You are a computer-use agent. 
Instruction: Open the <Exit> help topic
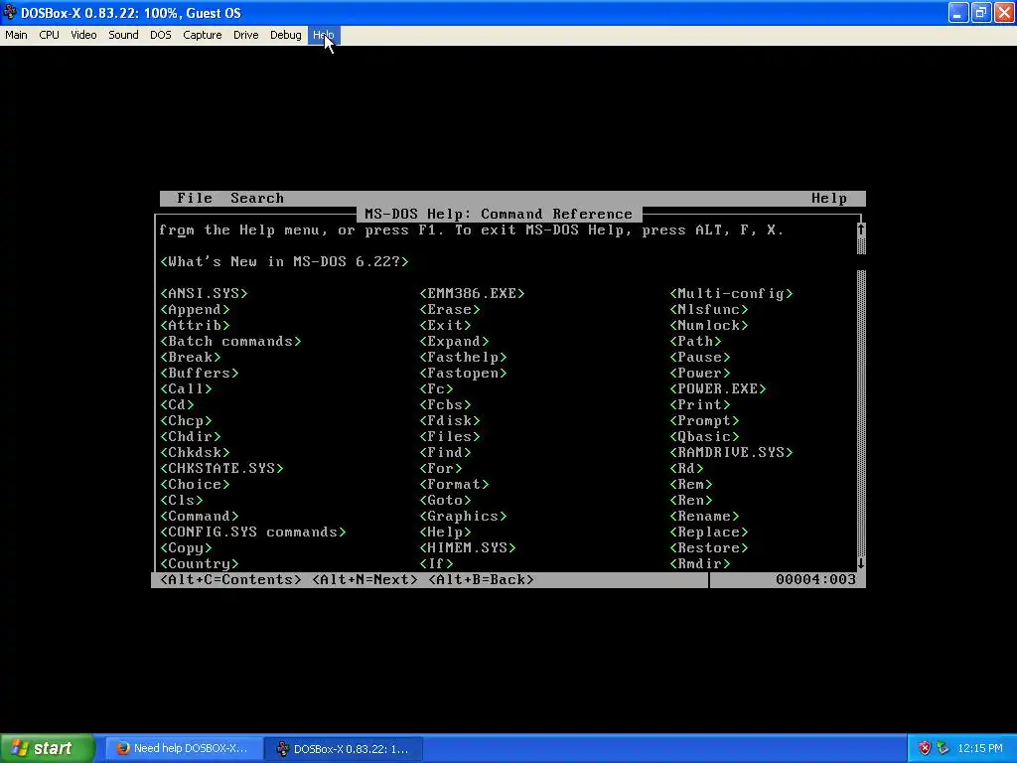(445, 325)
